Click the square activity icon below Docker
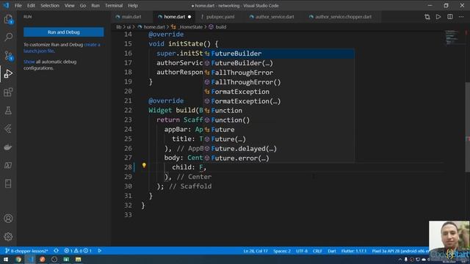Viewport: 470px width, 264px height. (x=8, y=165)
